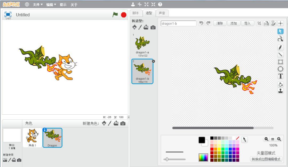Viewport: 288px width, 167px height.
Task: Open the 文件 menu
Action: [x=38, y=5]
